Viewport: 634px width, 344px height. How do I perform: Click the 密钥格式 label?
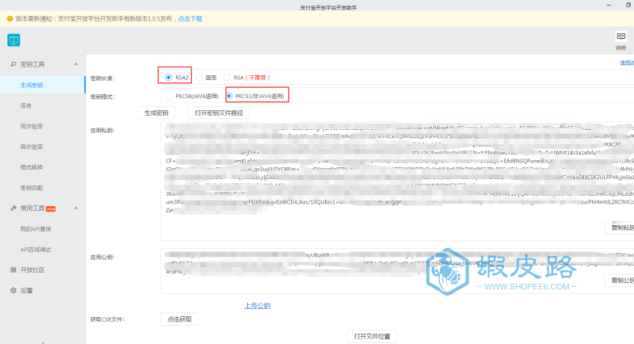(x=103, y=97)
